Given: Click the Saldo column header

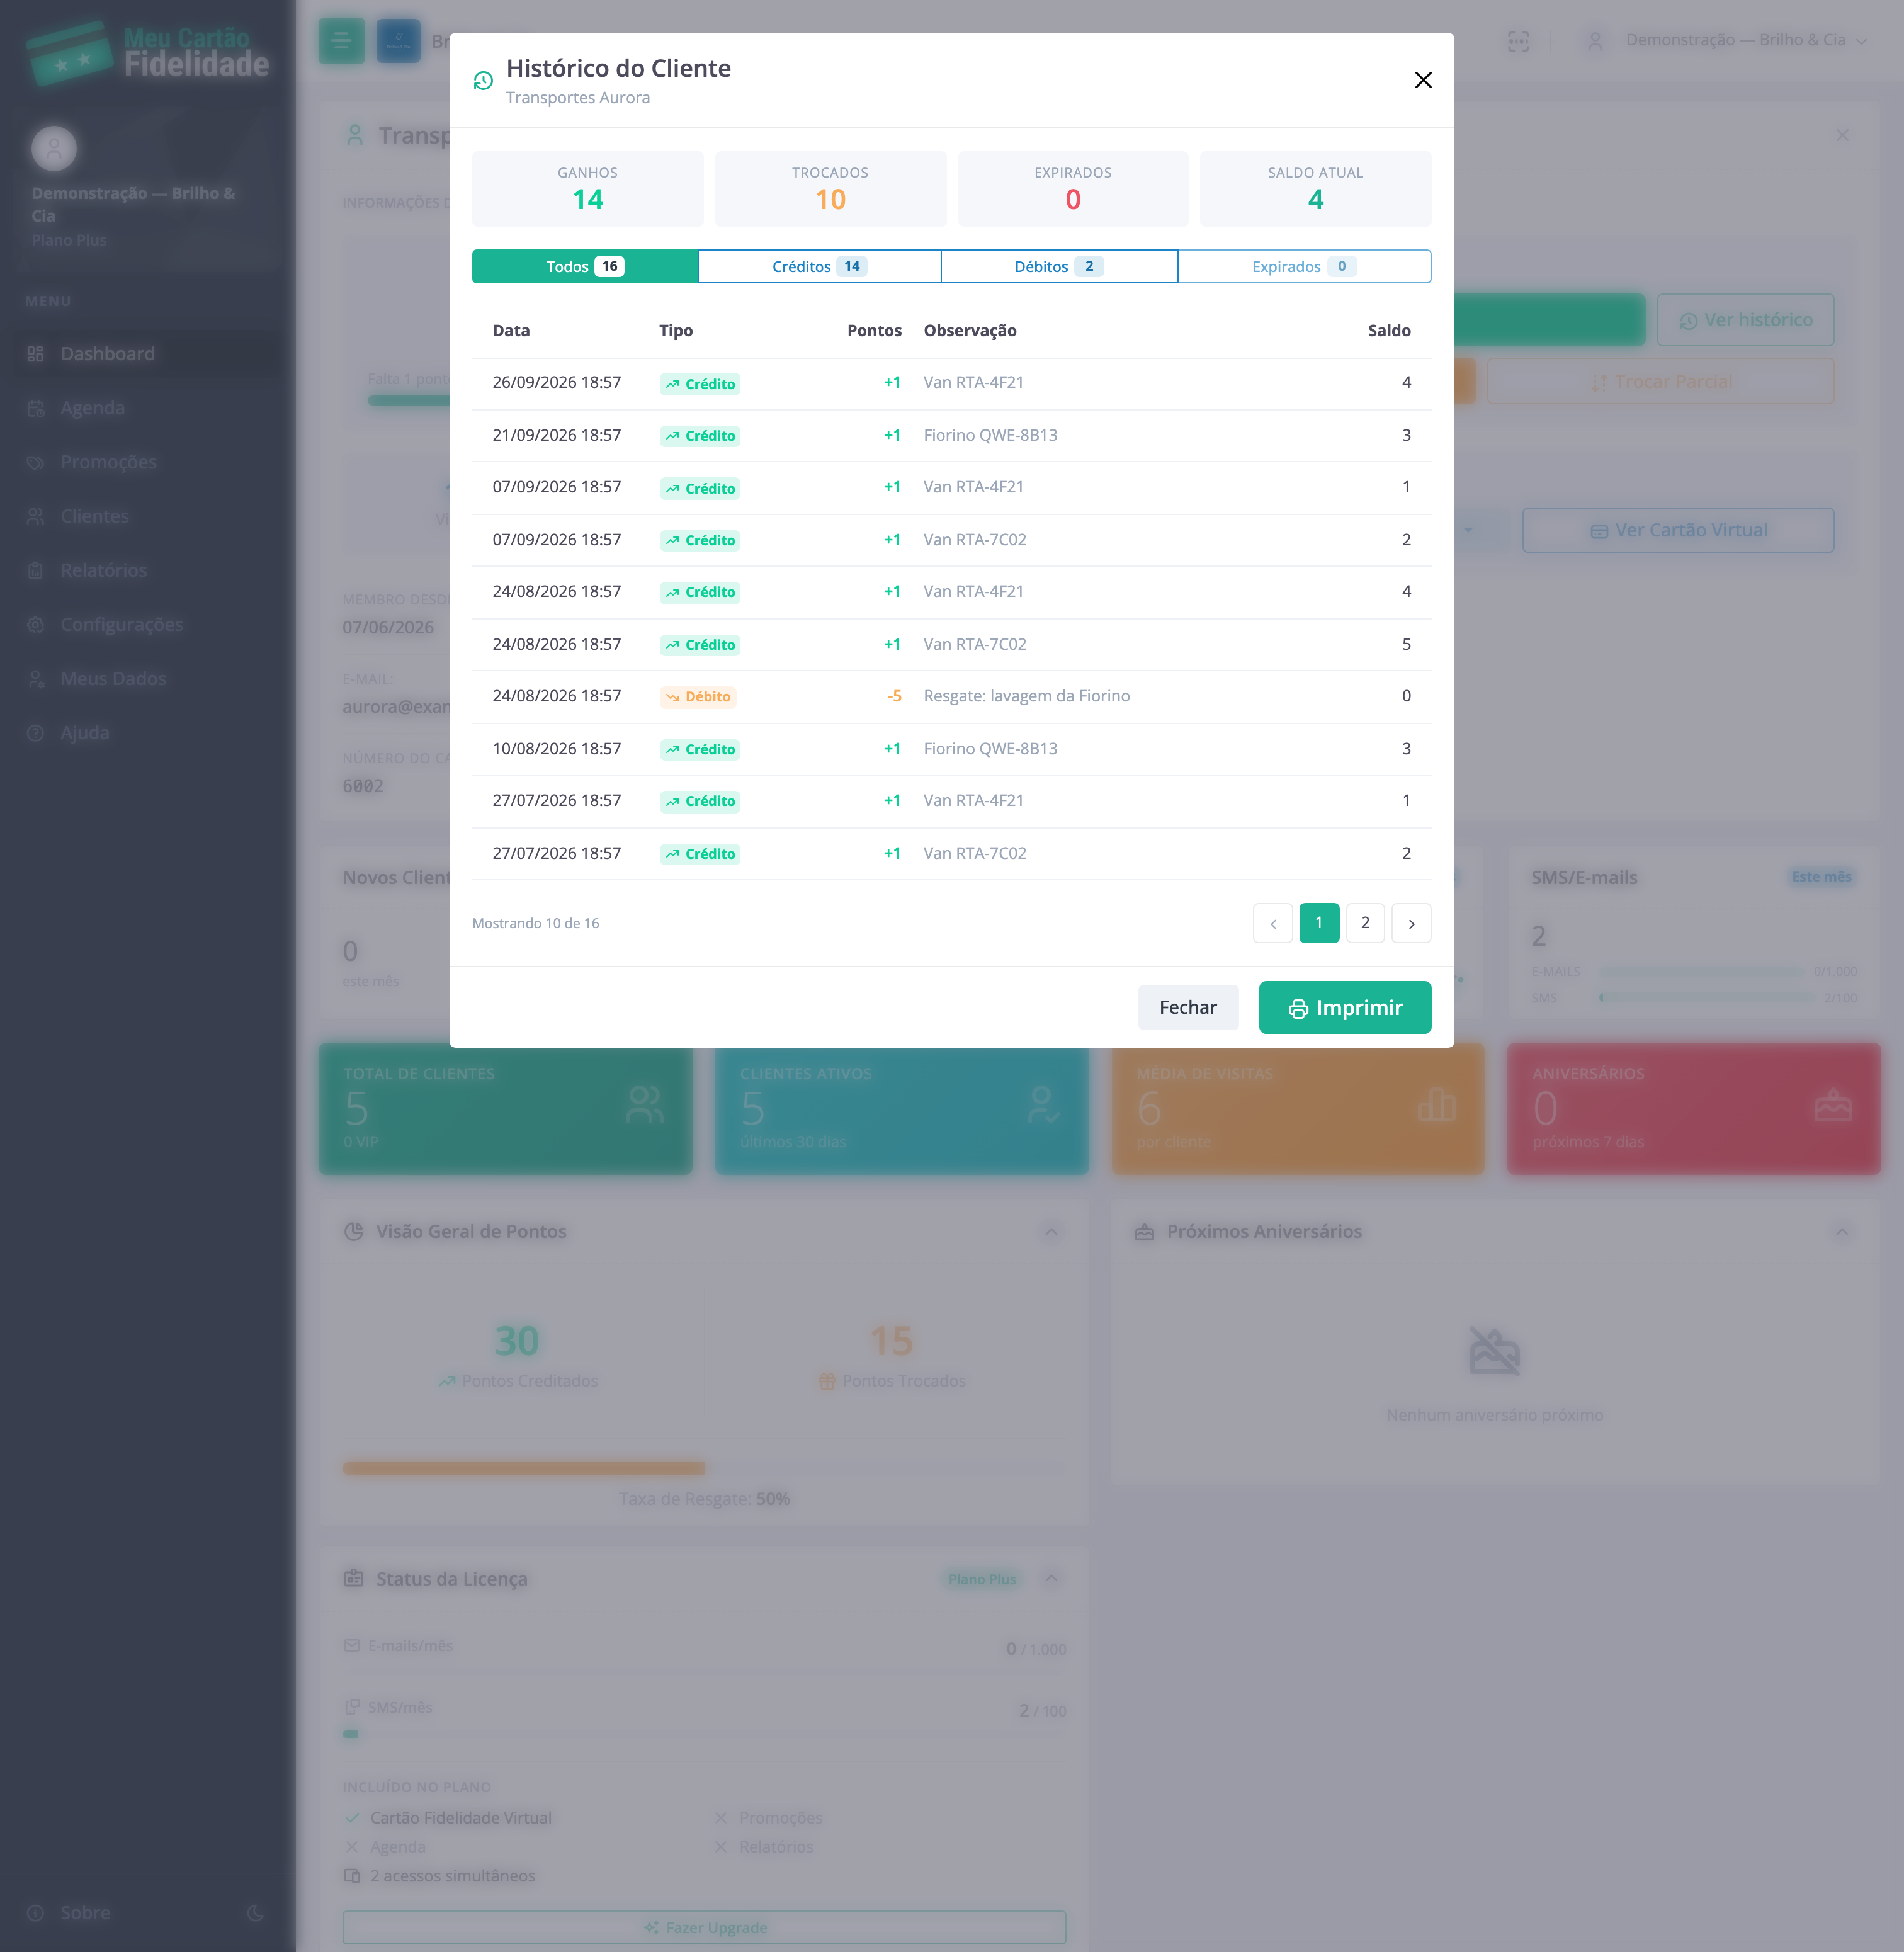Looking at the screenshot, I should click(1389, 330).
